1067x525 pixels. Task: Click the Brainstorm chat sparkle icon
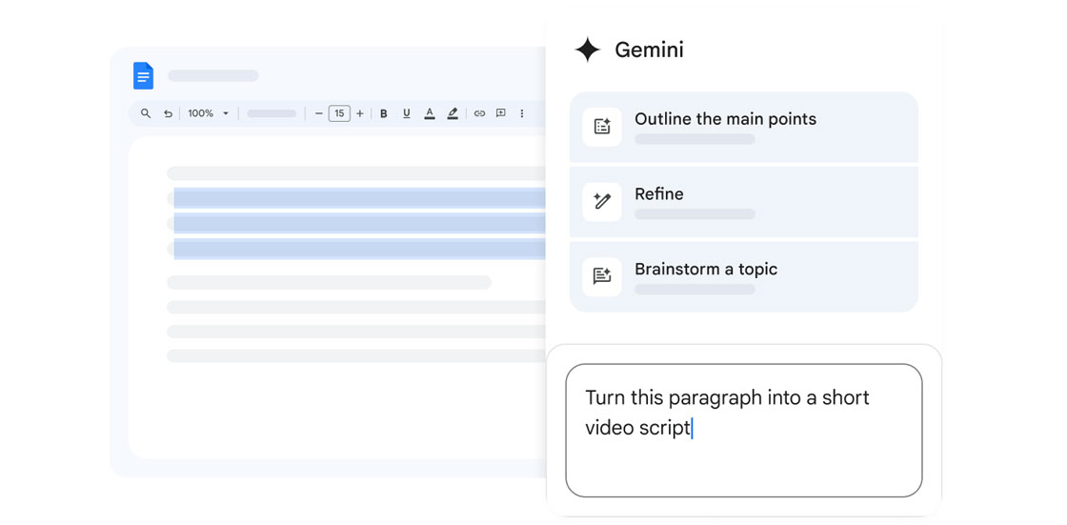pyautogui.click(x=602, y=276)
